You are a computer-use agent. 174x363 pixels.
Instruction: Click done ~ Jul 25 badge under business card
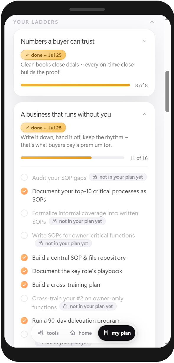(x=43, y=128)
